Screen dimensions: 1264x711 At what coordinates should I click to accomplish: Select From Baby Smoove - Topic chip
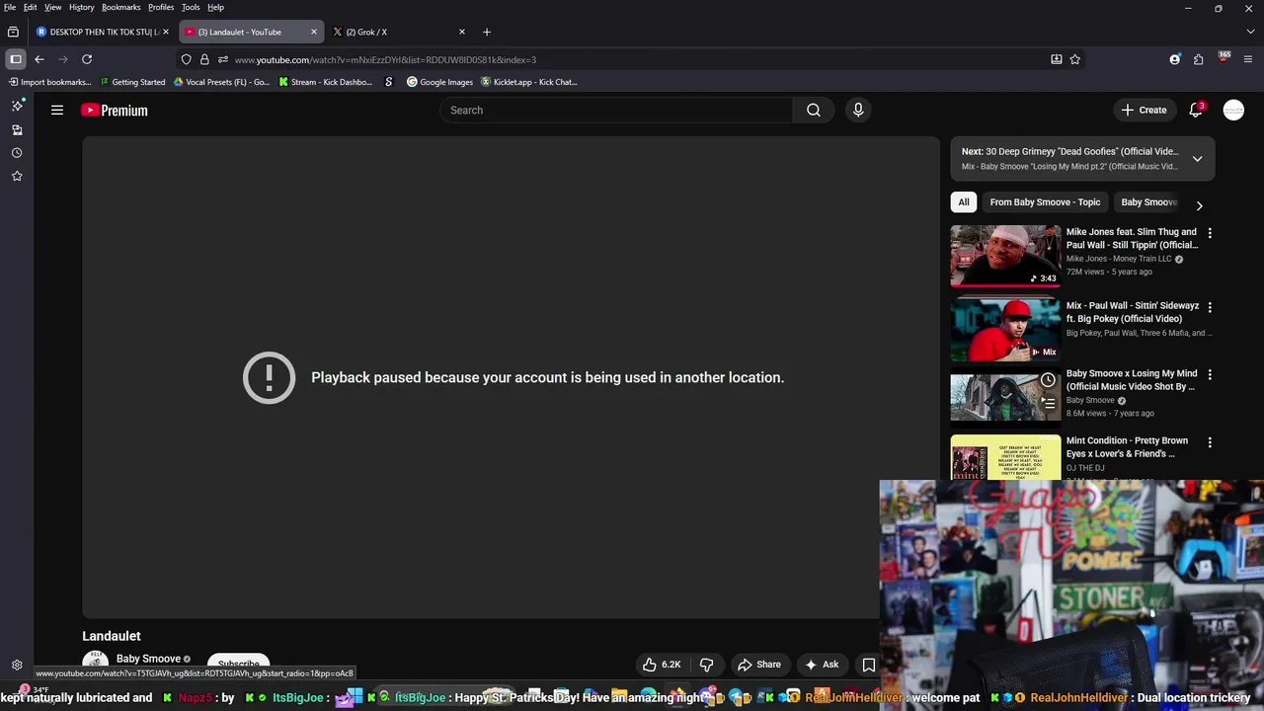1045,202
